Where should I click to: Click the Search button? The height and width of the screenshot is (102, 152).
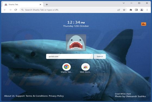100,56
